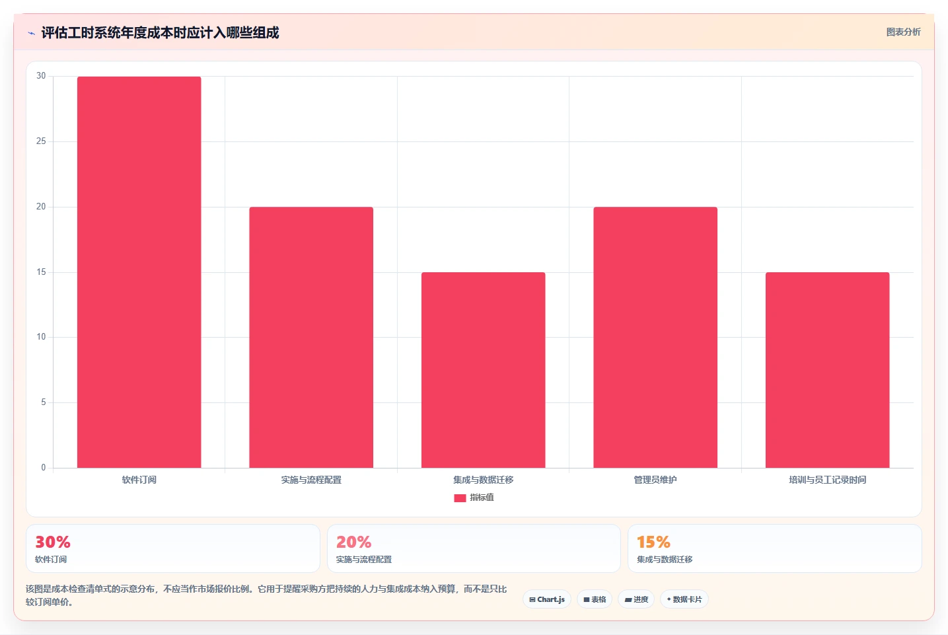Click the footnote paragraph starting 该图是成本检查清单式

pos(266,595)
